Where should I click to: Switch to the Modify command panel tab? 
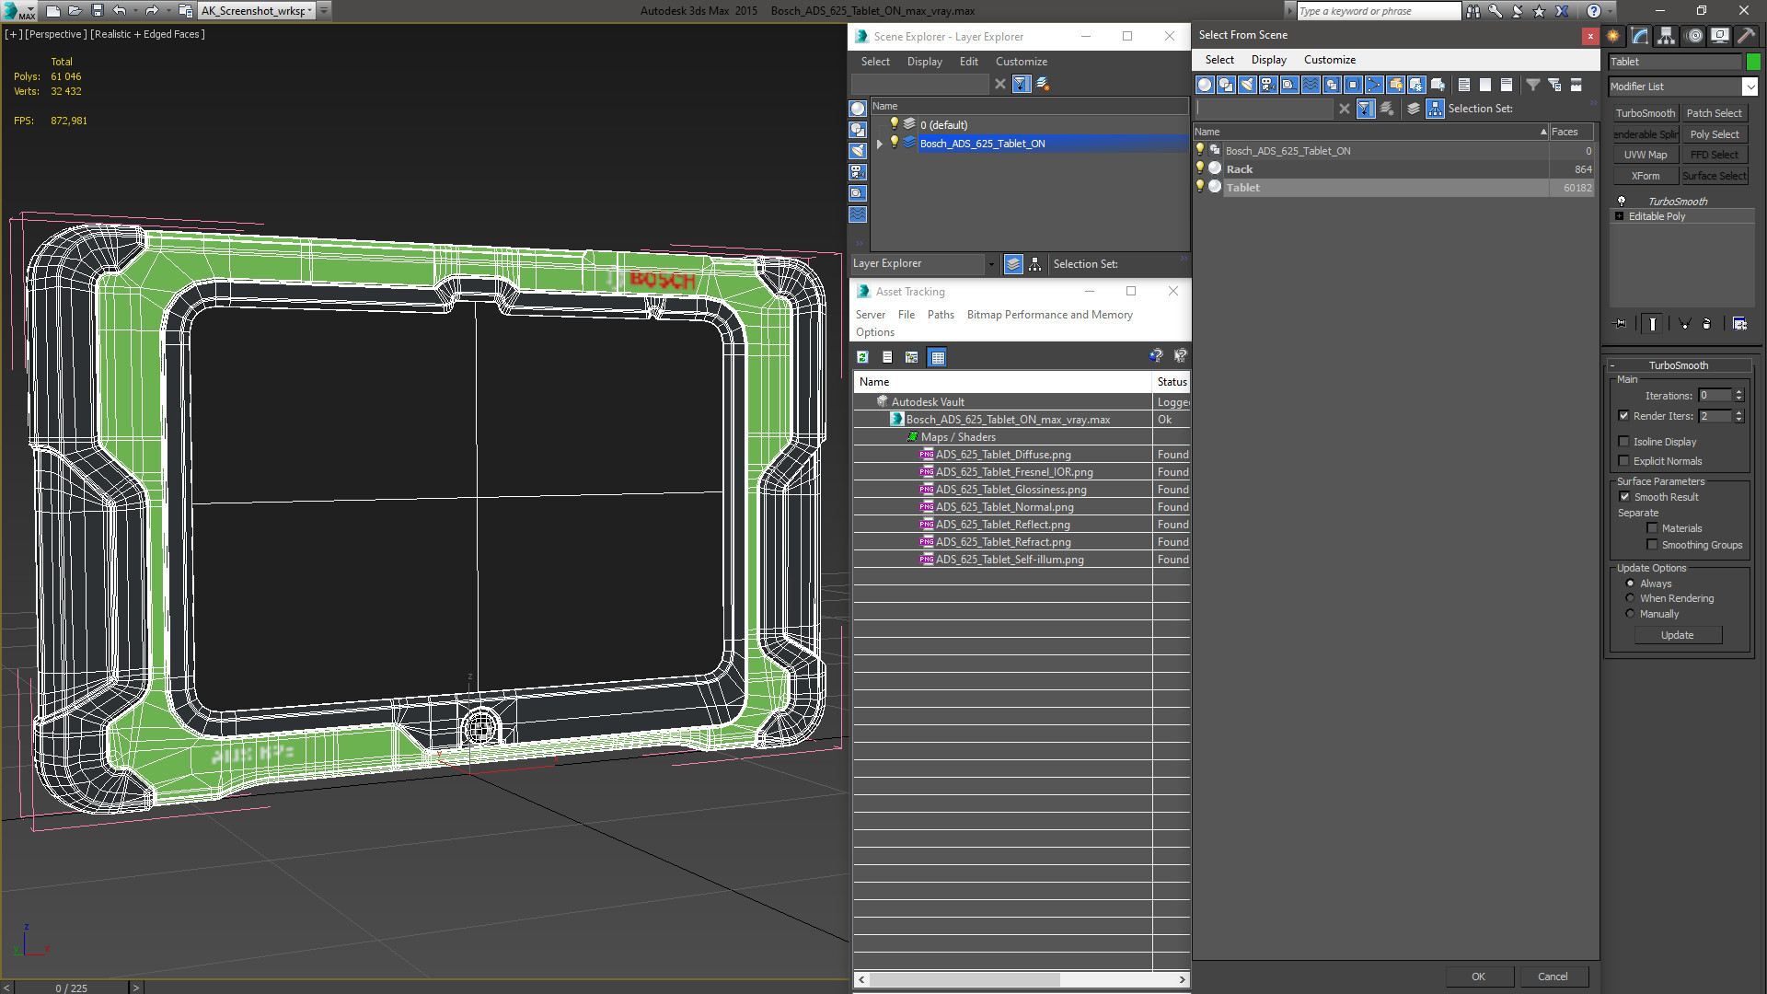(x=1640, y=36)
